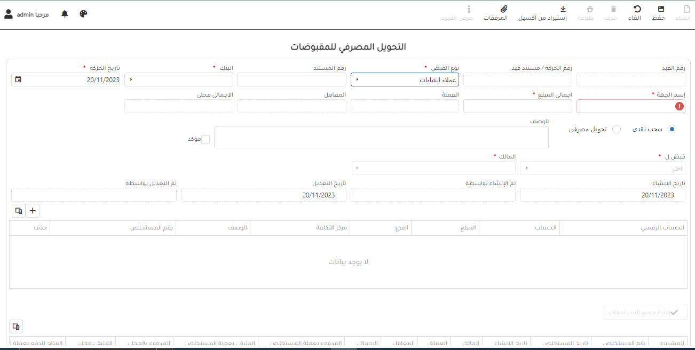The image size is (695, 350).
Task: Click the الوصف description text area
Action: point(381,137)
